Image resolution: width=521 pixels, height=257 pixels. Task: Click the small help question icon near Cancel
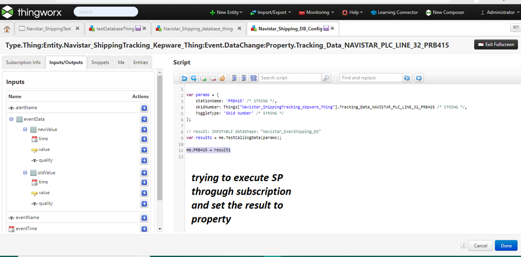click(463, 246)
